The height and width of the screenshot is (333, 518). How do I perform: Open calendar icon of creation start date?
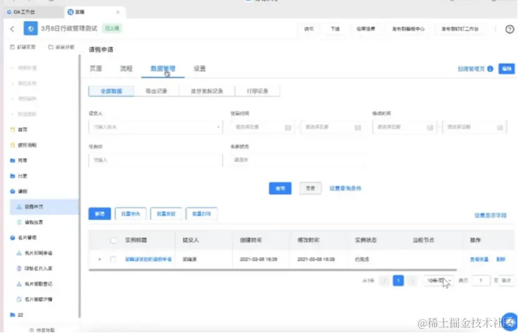click(x=288, y=127)
